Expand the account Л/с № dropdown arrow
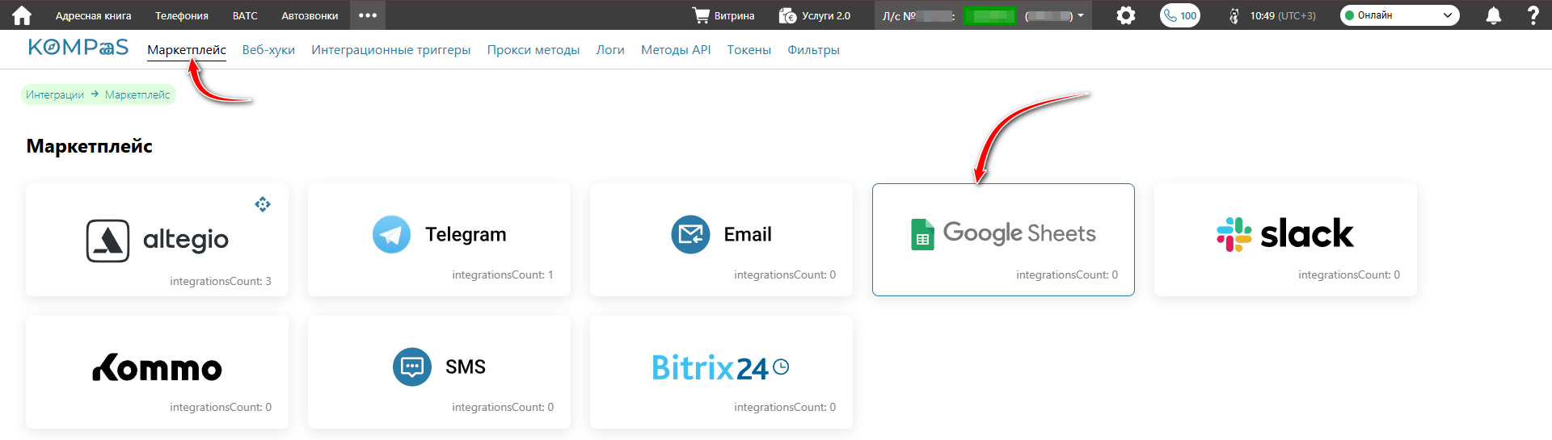Image resolution: width=1552 pixels, height=440 pixels. tap(1081, 15)
